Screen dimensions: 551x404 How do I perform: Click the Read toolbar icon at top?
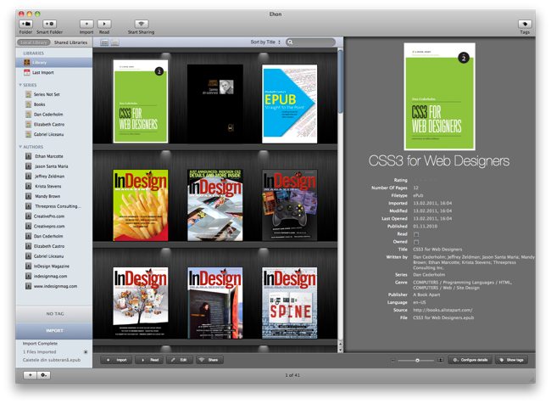coord(104,24)
